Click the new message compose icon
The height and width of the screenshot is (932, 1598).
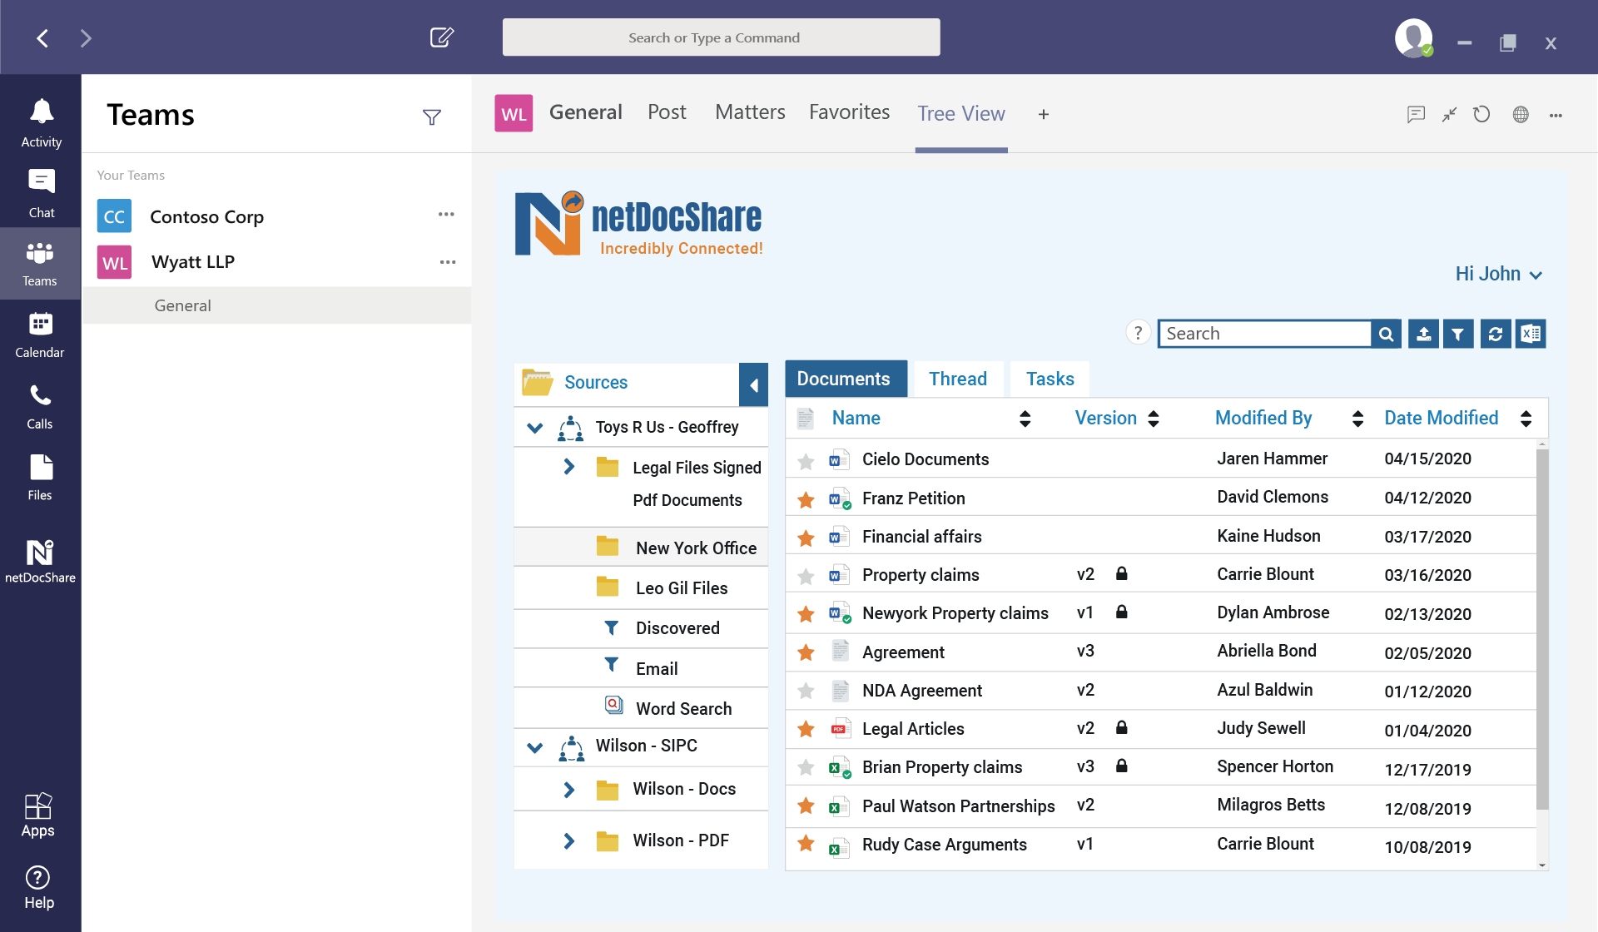click(442, 37)
